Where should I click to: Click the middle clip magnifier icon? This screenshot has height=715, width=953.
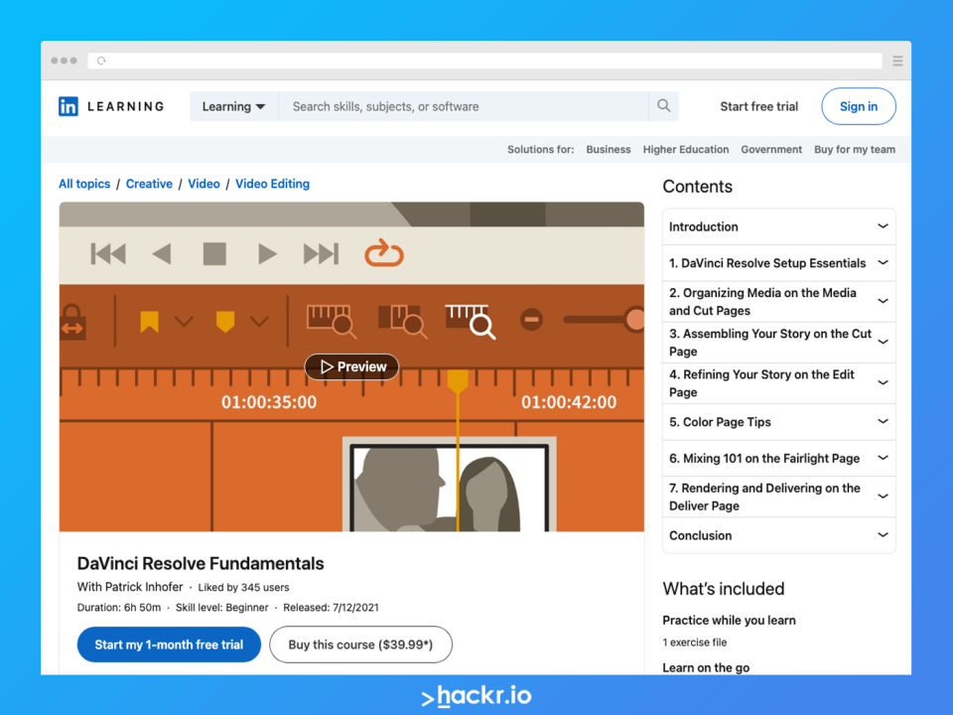point(402,321)
